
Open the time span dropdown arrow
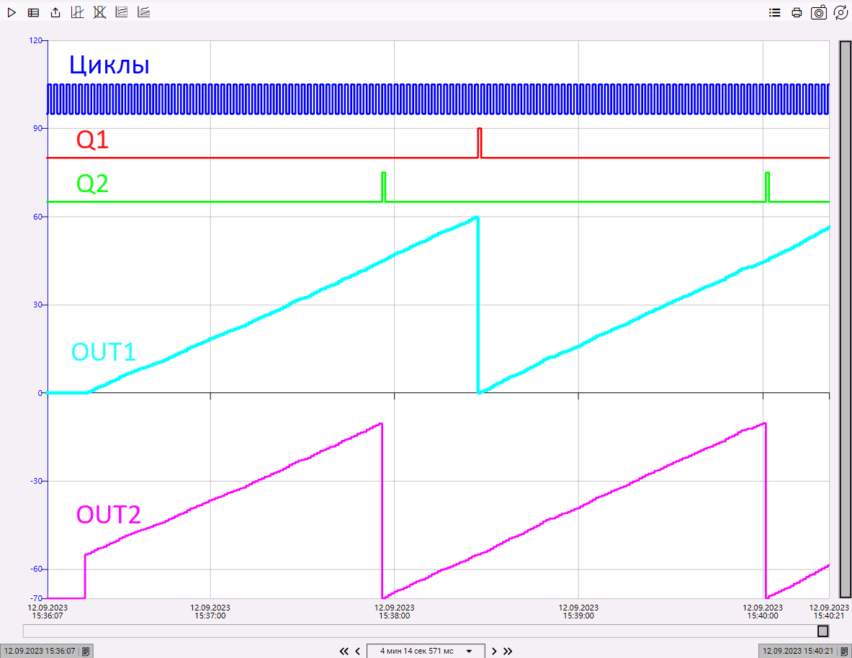[x=470, y=651]
